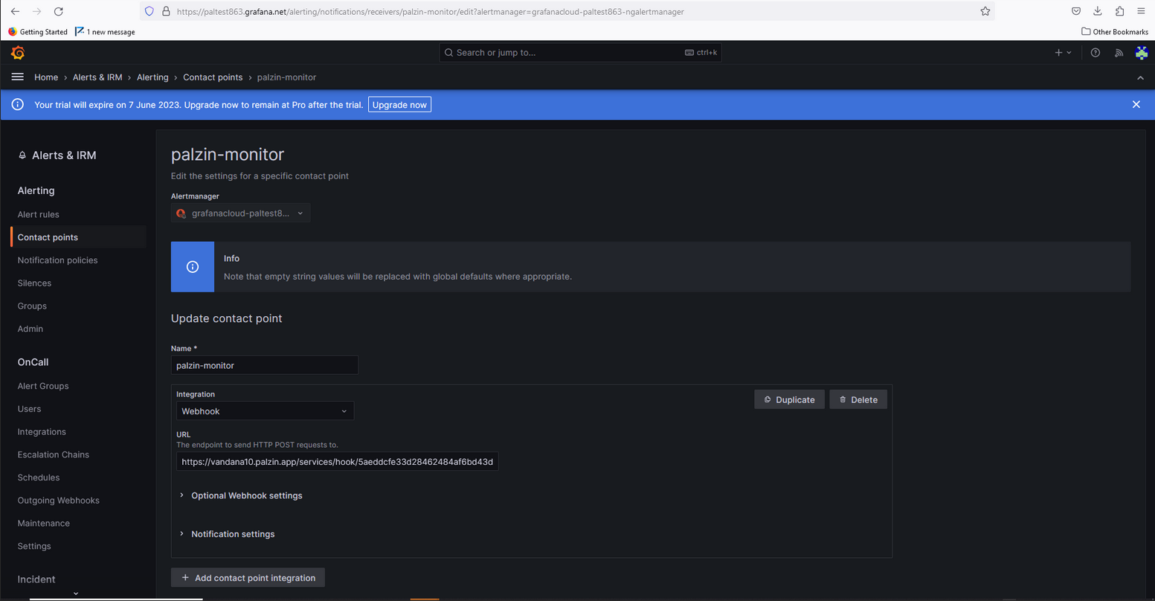This screenshot has width=1155, height=601.
Task: Open Escalation Chains in the sidebar
Action: [x=54, y=454]
